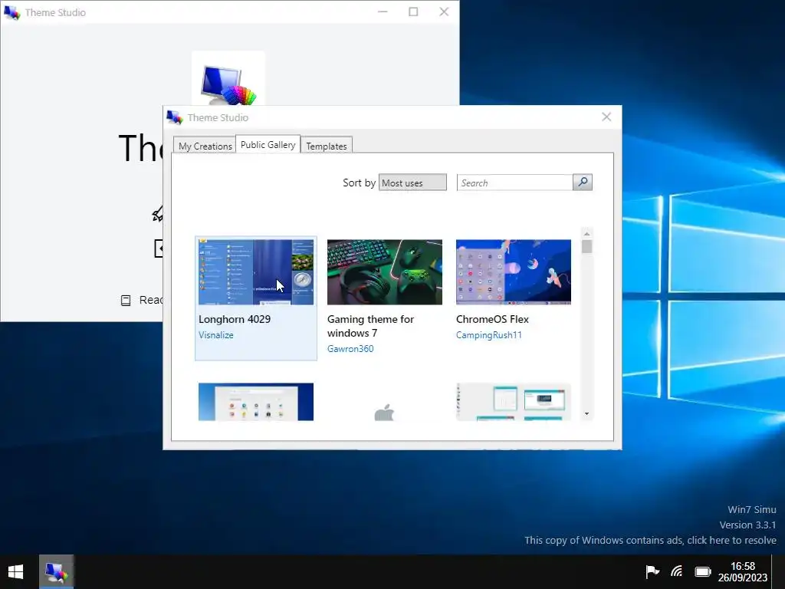
Task: Open author link CampingRush11
Action: point(488,335)
